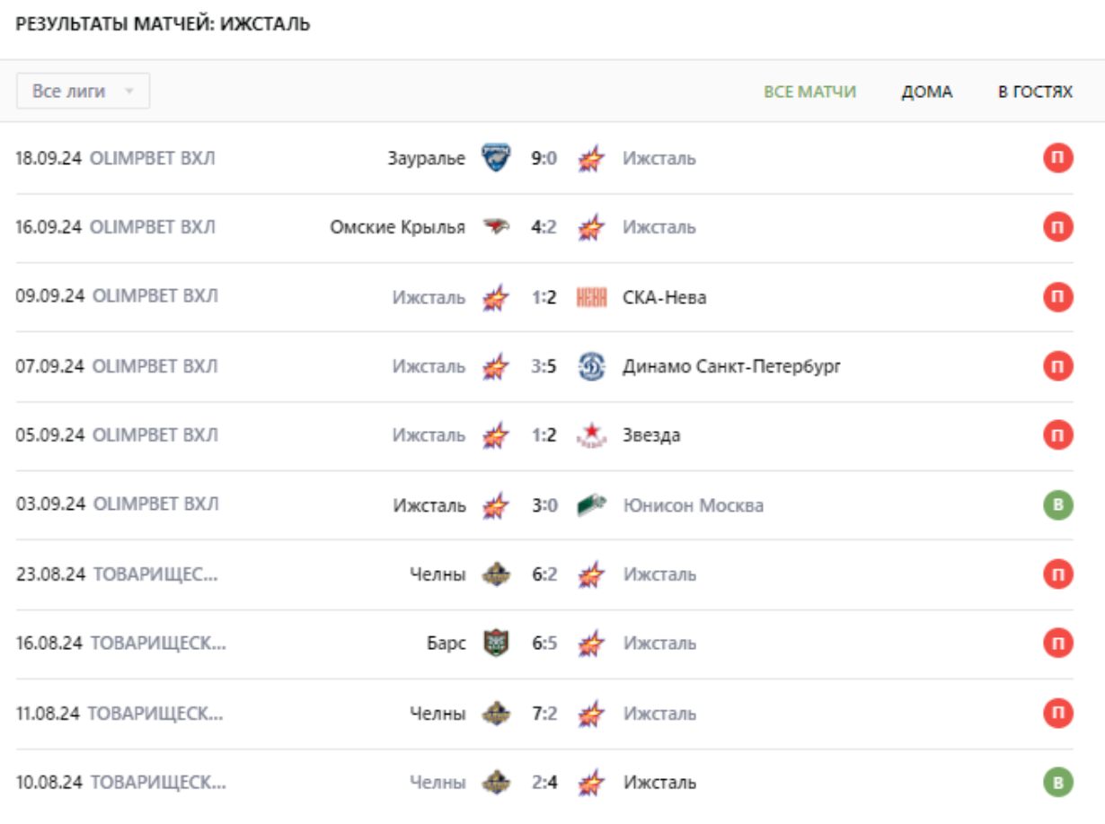
Task: Open the Динамо Санкт-Петербург team link
Action: [x=731, y=366]
